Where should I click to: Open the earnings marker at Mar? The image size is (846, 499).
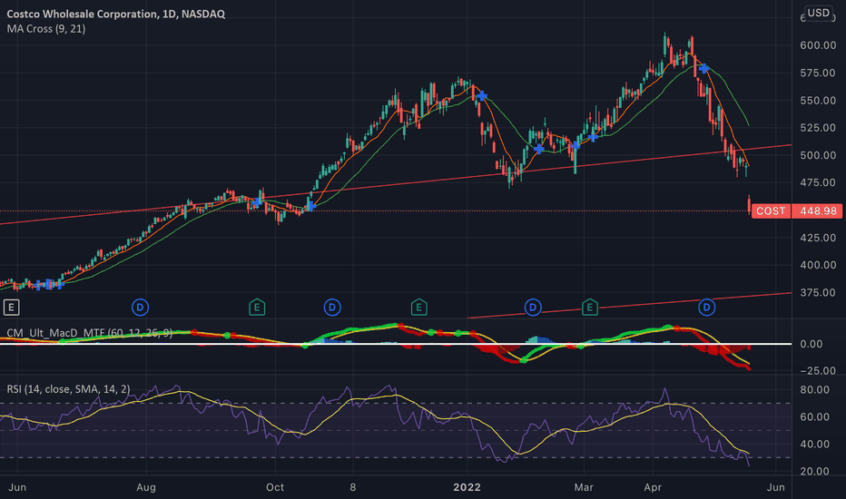tap(590, 308)
